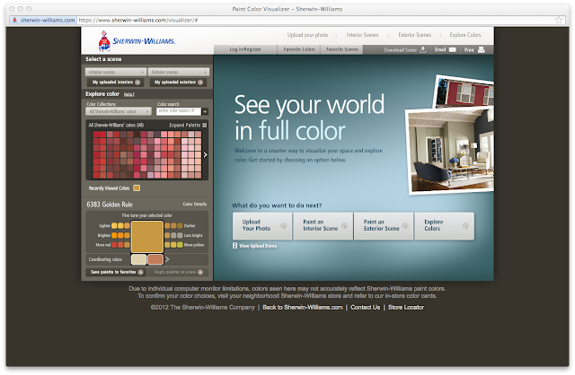Pick More red swatch nearest label
Image resolution: width=575 pixels, height=375 pixels.
114,245
